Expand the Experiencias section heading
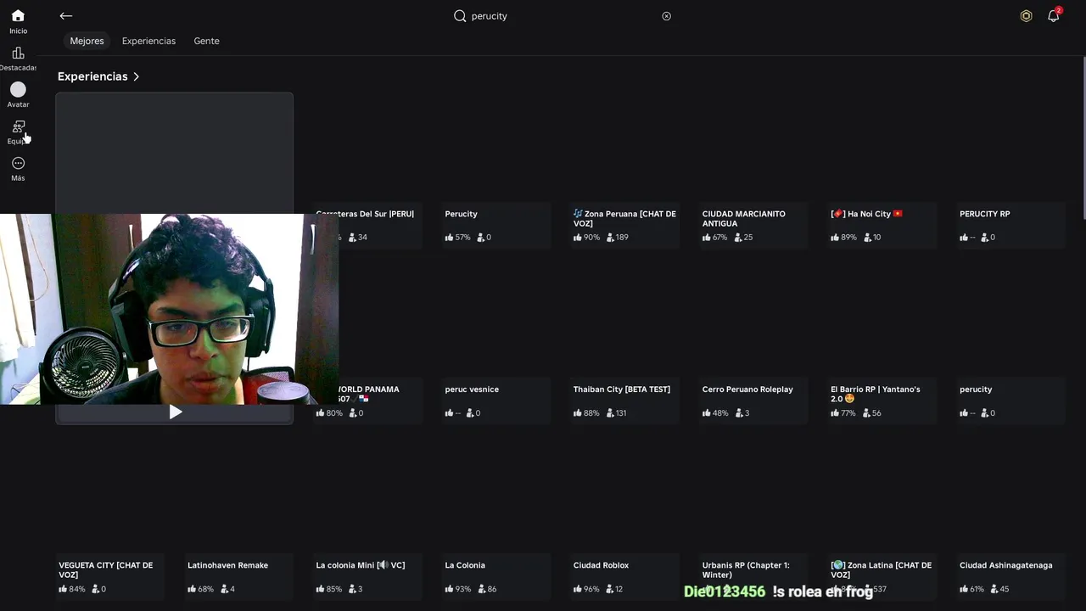The width and height of the screenshot is (1086, 611). click(98, 76)
